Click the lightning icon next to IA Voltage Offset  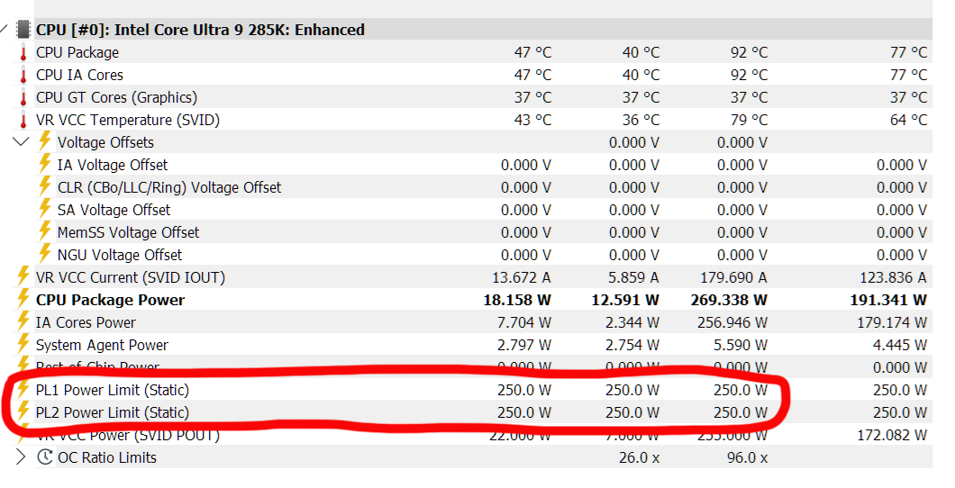coord(45,164)
